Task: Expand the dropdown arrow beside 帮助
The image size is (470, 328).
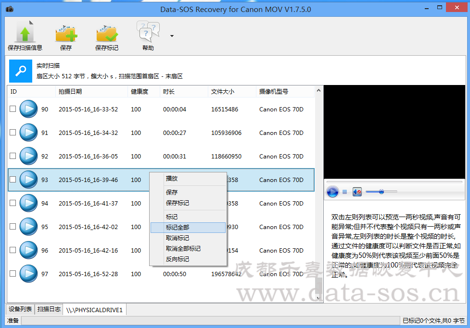Action: (172, 36)
